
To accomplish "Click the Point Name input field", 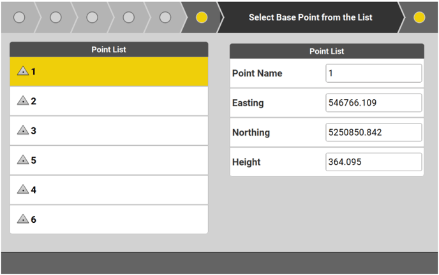I will 373,73.
